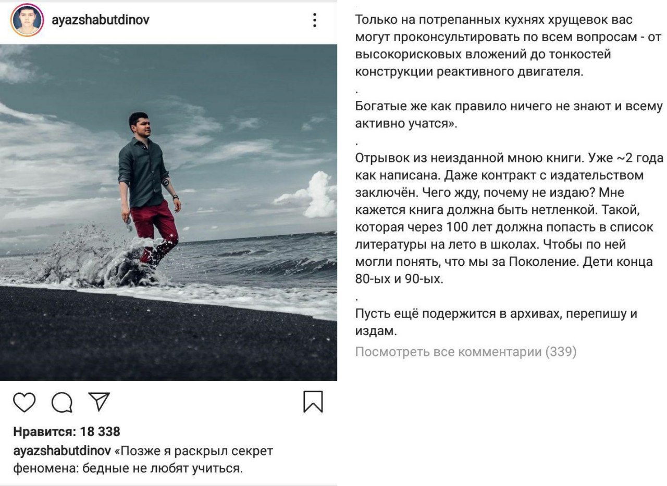Screen dimensions: 667x486
Task: Click the paragraph about потрепанных кухнях хрущевок
Action: tap(508, 46)
